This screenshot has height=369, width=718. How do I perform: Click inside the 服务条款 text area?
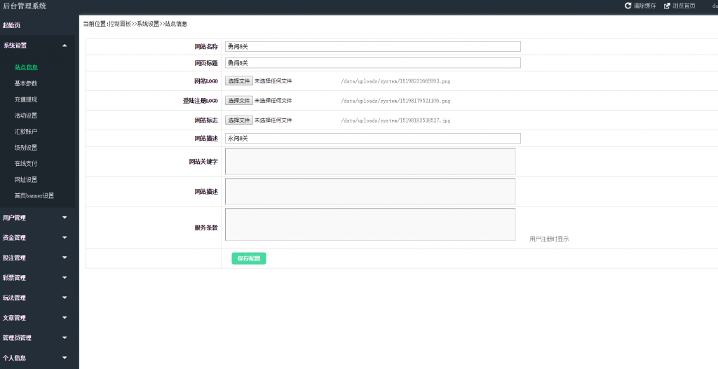pyautogui.click(x=370, y=224)
